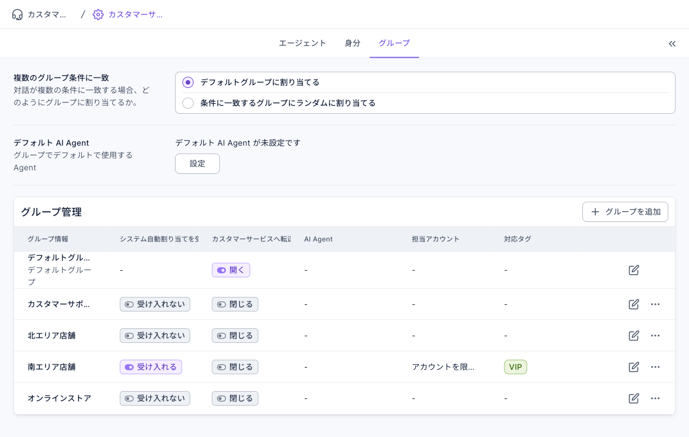689x437 pixels.
Task: Switch to the エージェント tab
Action: pos(302,43)
